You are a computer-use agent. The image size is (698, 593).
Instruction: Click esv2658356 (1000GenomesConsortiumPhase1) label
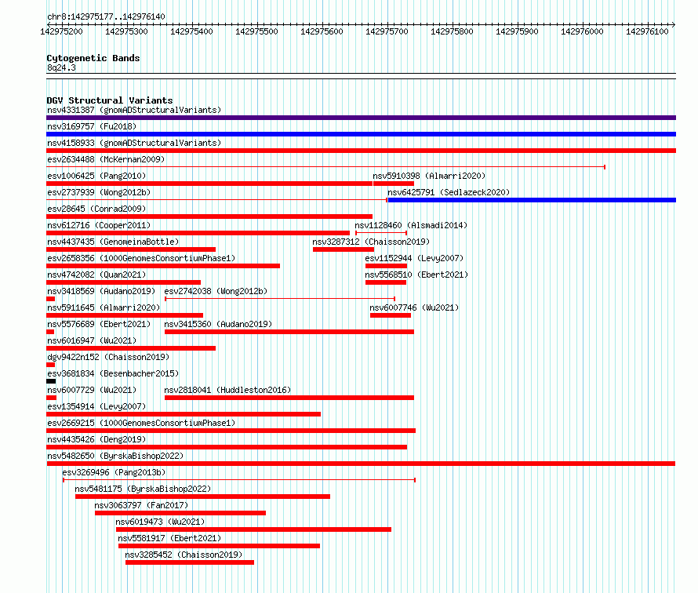(x=141, y=258)
